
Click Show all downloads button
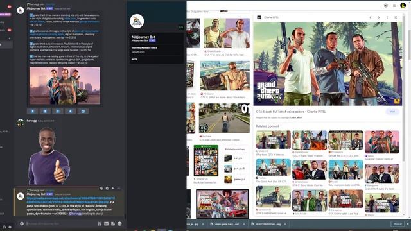tap(398, 224)
